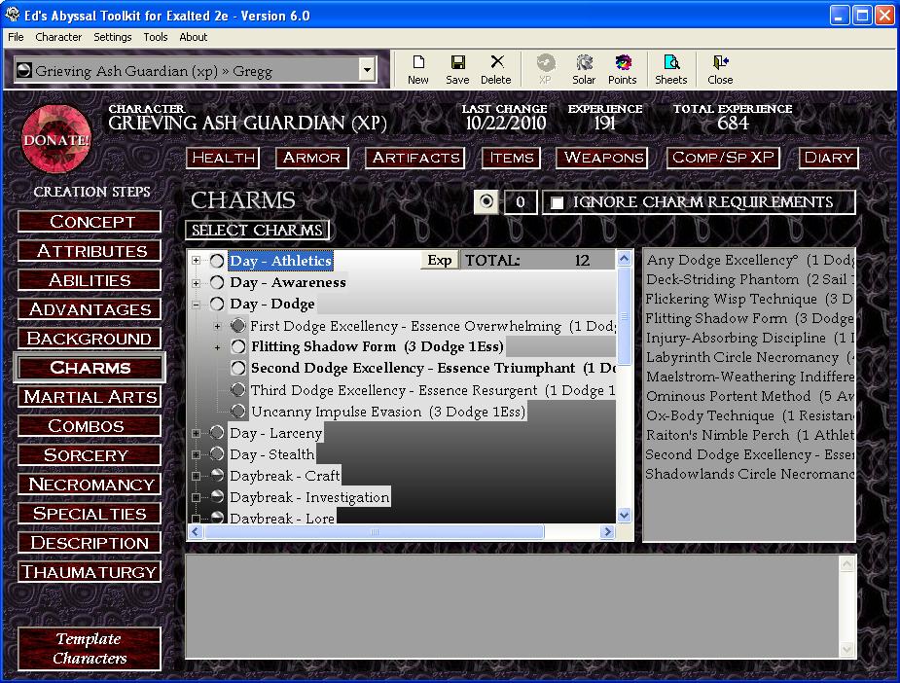
Task: Toggle Uncanny Impulse Evasion charm circle
Action: pos(238,412)
